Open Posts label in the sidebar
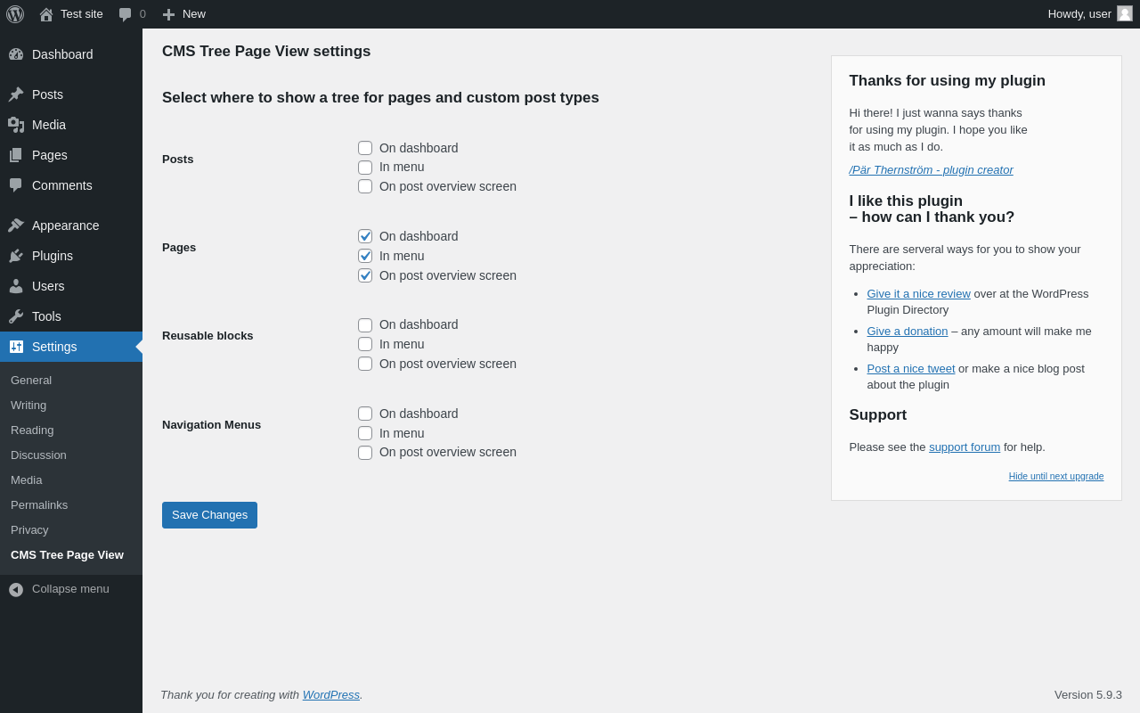The height and width of the screenshot is (713, 1140). click(47, 94)
